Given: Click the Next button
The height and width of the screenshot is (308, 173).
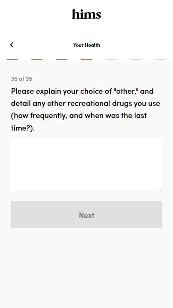Looking at the screenshot, I should [x=86, y=214].
